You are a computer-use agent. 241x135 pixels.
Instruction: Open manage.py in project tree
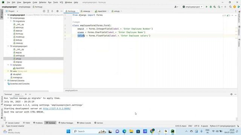click(x=18, y=78)
